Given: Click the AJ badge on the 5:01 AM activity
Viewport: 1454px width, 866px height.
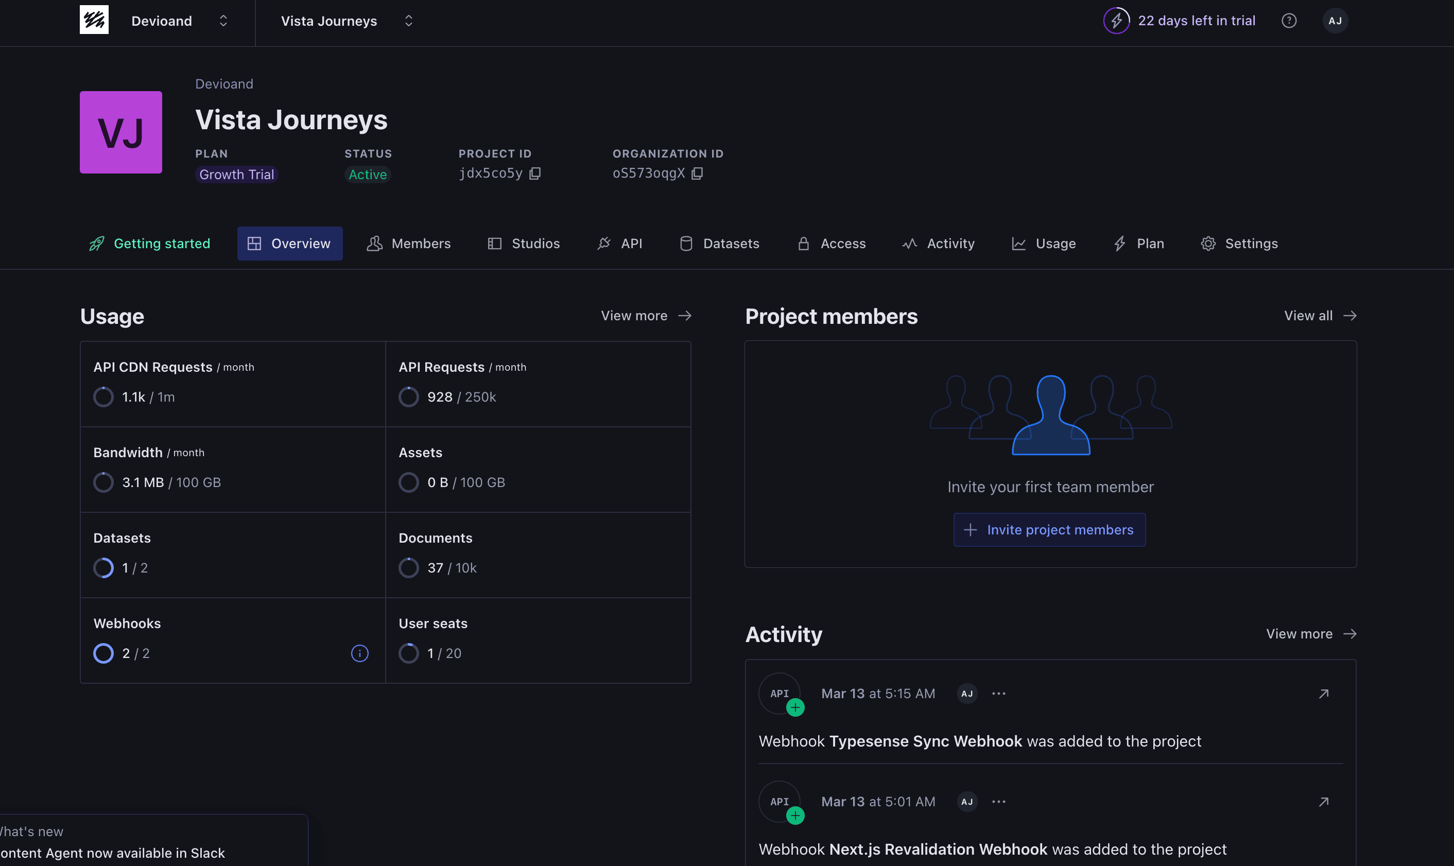Looking at the screenshot, I should [967, 801].
